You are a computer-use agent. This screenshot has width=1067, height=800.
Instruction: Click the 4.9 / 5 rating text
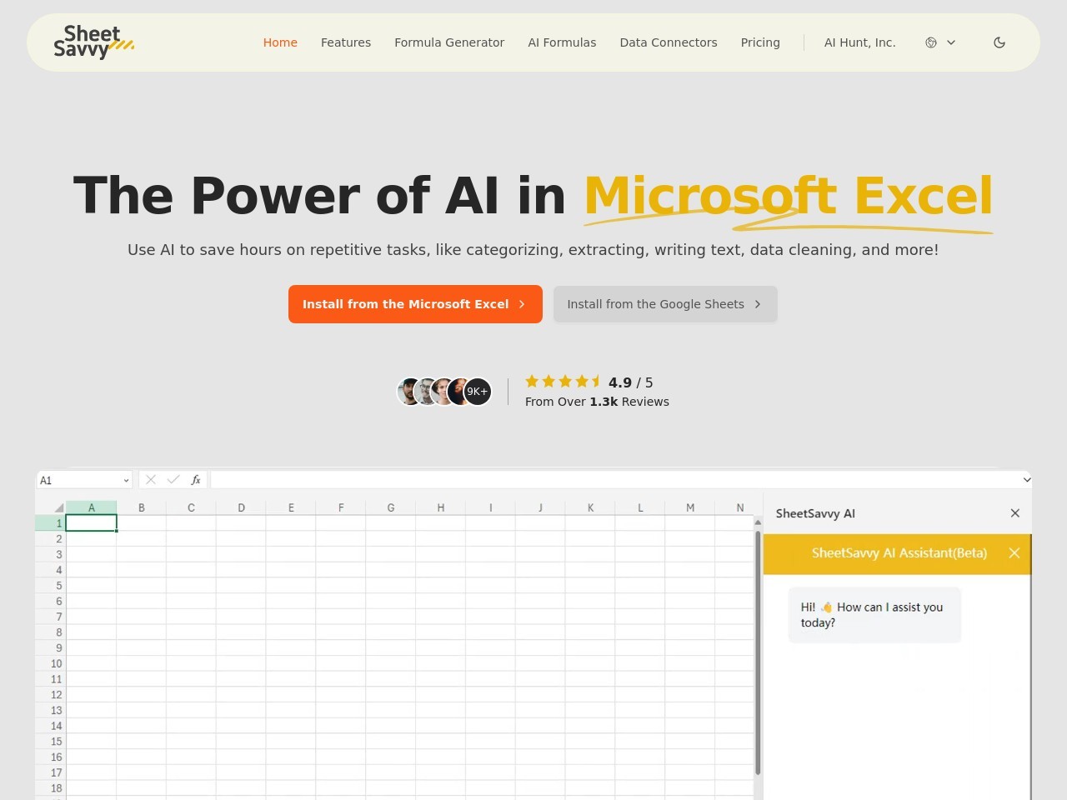631,382
